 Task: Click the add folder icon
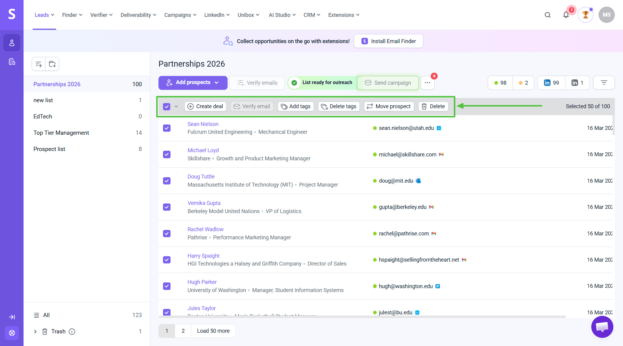pyautogui.click(x=52, y=64)
